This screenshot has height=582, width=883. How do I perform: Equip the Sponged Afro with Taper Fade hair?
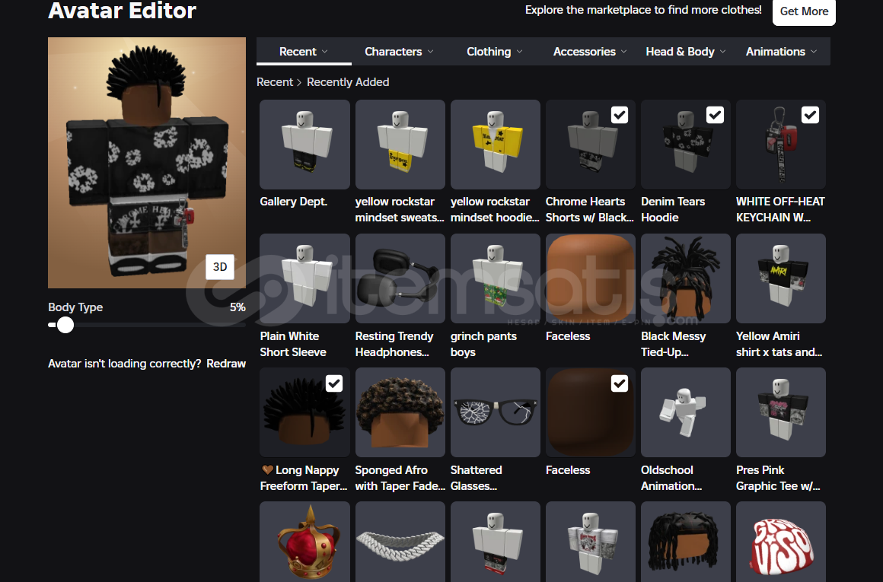coord(400,412)
